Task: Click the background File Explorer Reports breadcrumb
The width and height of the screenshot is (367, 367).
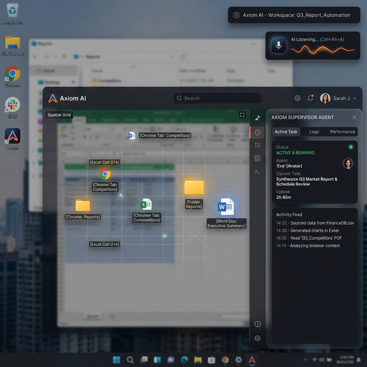Action: tap(93, 56)
